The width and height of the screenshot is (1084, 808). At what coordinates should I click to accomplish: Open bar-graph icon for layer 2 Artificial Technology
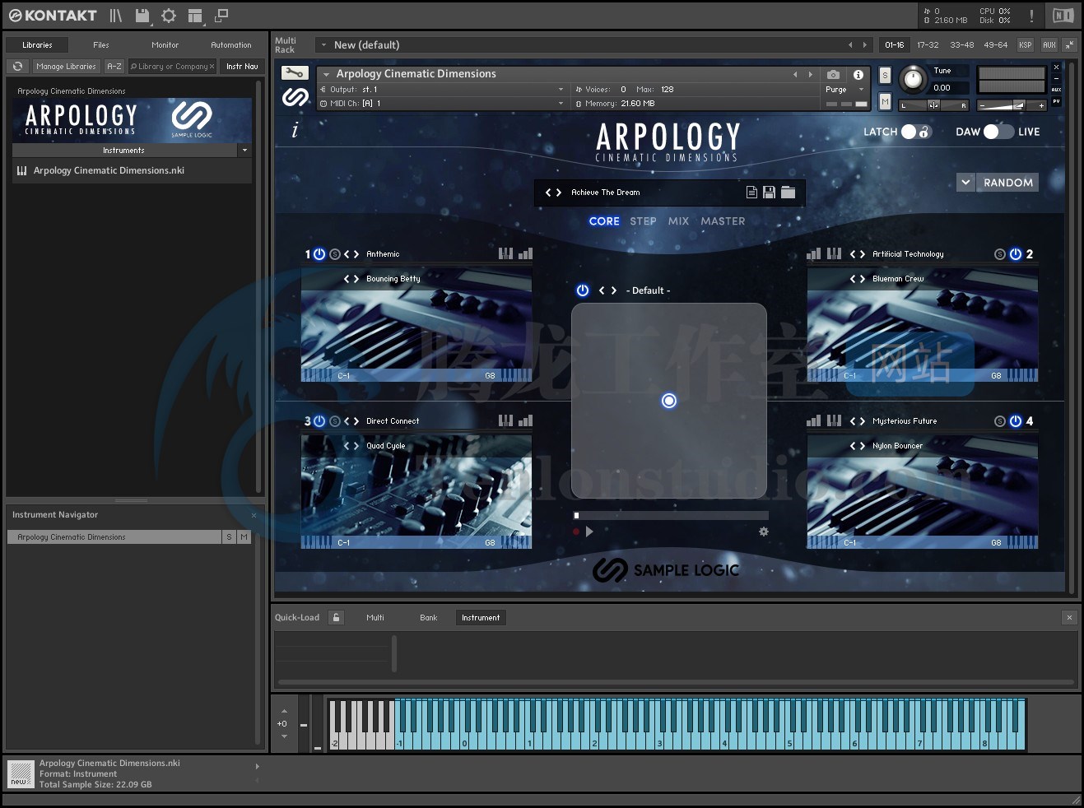coord(813,253)
